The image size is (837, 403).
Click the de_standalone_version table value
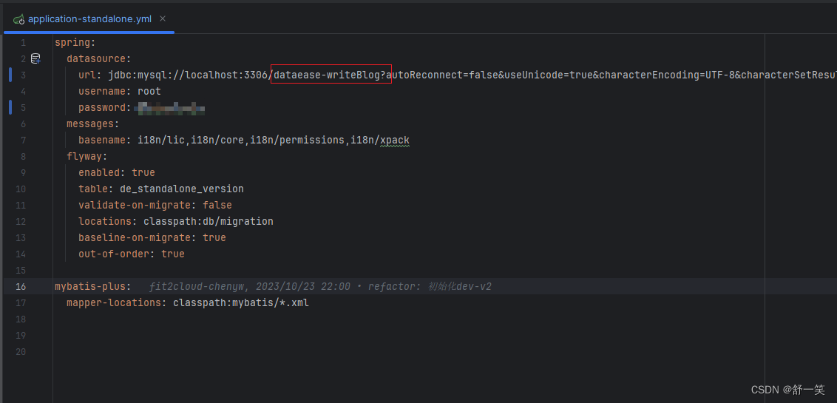(x=181, y=189)
